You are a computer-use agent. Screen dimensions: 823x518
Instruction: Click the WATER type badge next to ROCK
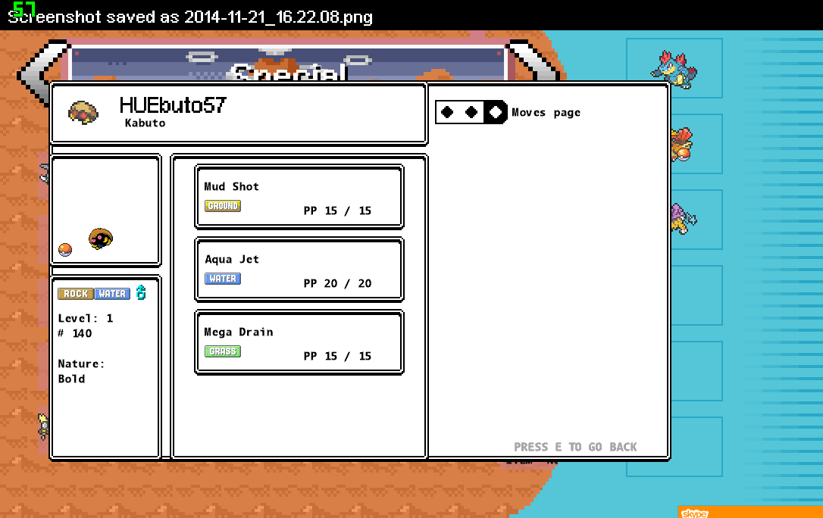click(x=112, y=294)
